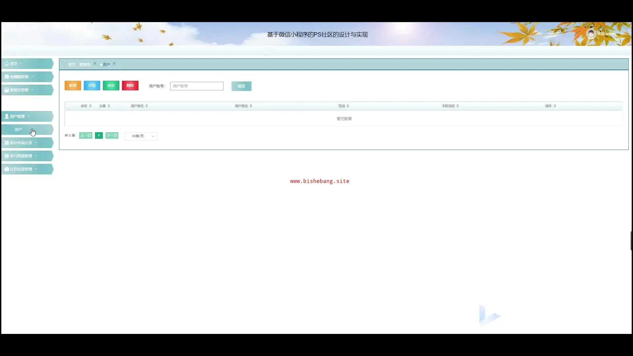Click the 轮播图管理 sidebar icon
This screenshot has height=356, width=633.
coord(7,77)
